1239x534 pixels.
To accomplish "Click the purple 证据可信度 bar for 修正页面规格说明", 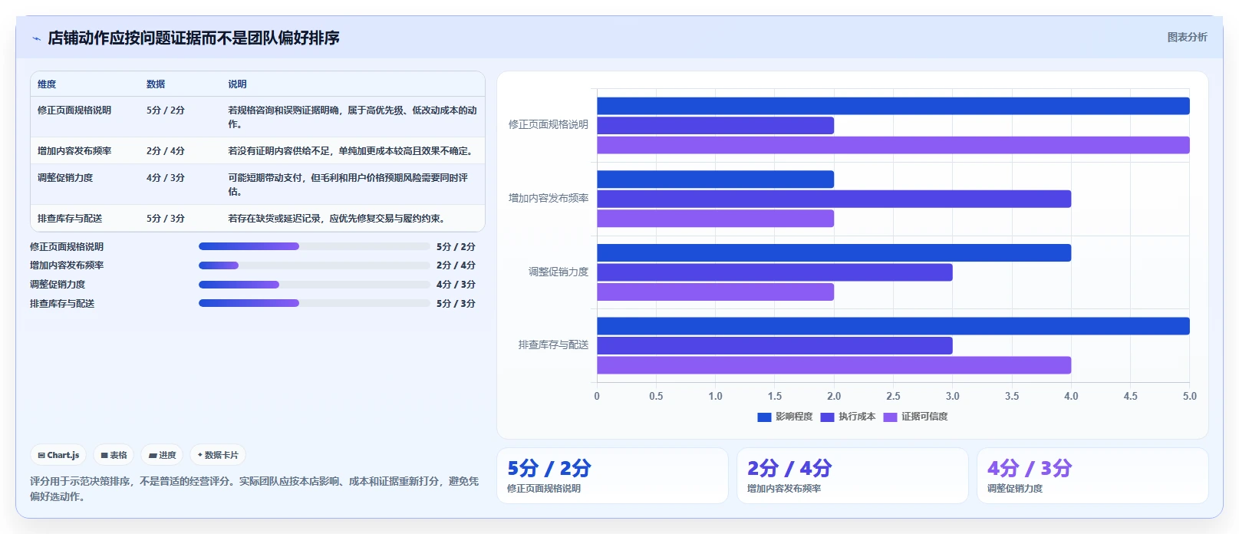I will pyautogui.click(x=893, y=145).
